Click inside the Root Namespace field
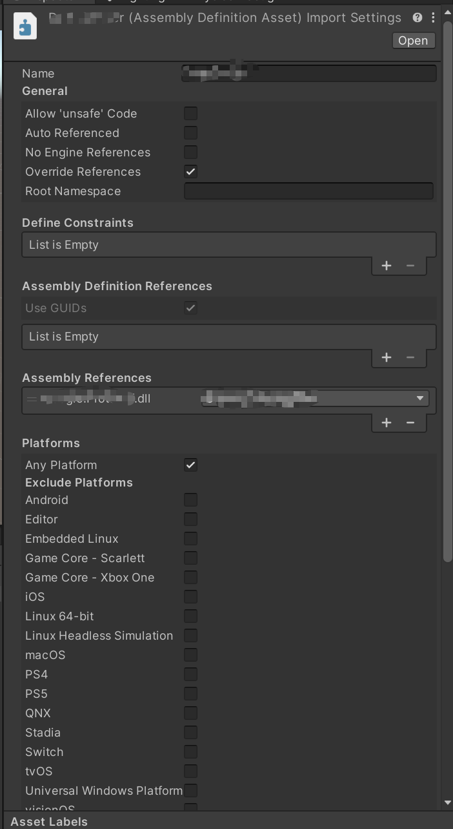Image resolution: width=453 pixels, height=829 pixels. (308, 191)
